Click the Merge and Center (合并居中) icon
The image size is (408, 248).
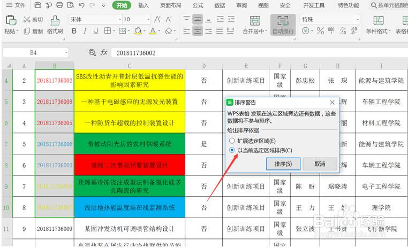coord(255,21)
